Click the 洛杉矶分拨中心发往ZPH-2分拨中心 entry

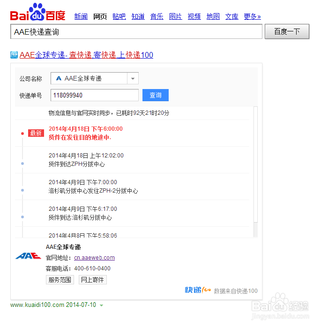click(x=93, y=191)
